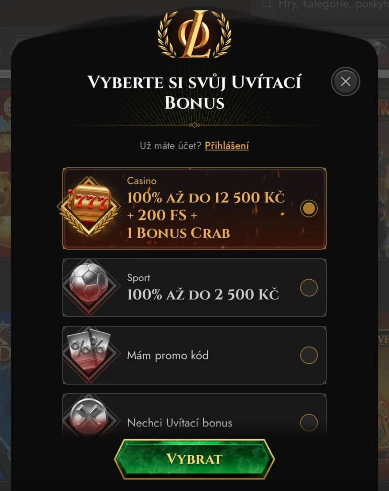This screenshot has width=389, height=491.
Task: Click the Casino 100% až do 12 500 Kč card
Action: [x=194, y=209]
